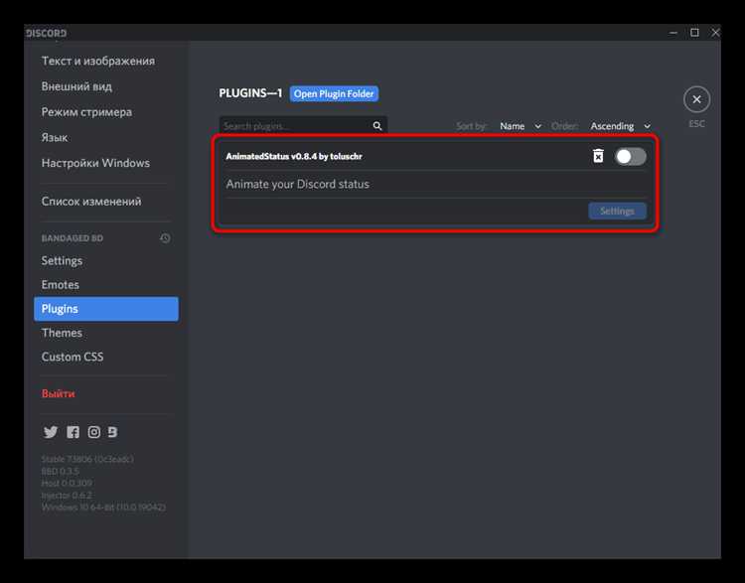Maximize the Discord window
745x583 pixels.
(694, 33)
